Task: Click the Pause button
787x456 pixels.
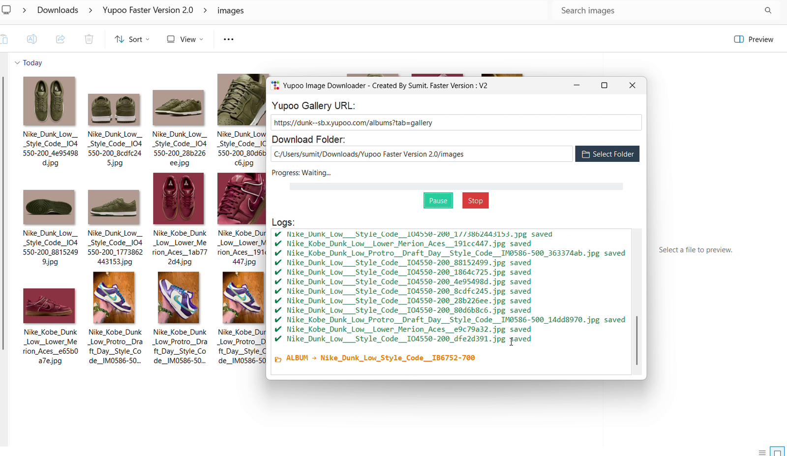Action: (x=438, y=201)
